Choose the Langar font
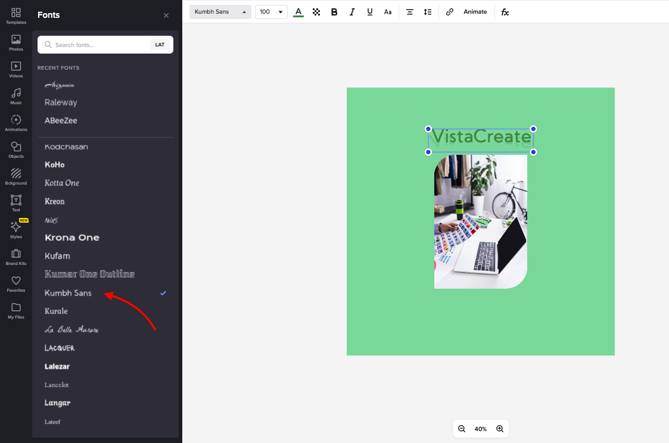Image resolution: width=669 pixels, height=443 pixels. coord(57,403)
